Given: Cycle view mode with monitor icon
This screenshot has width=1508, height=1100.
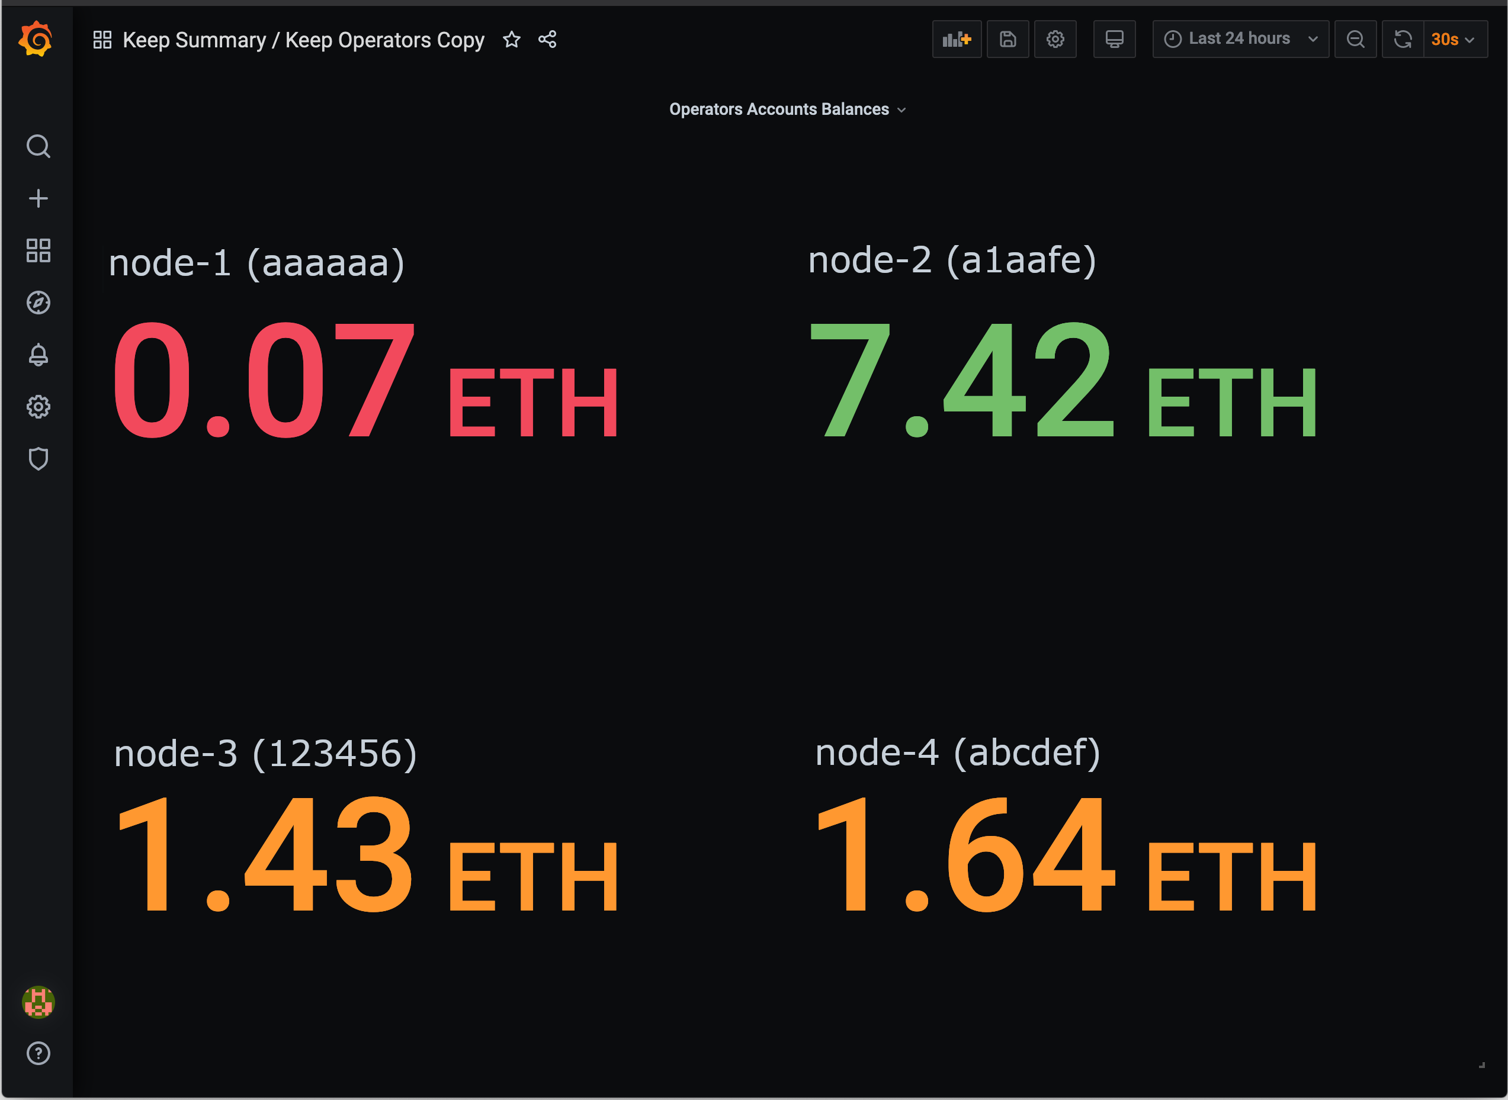Looking at the screenshot, I should [1114, 39].
